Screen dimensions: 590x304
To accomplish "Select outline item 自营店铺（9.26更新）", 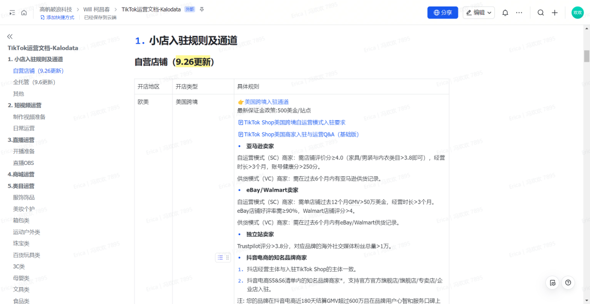I will [38, 70].
